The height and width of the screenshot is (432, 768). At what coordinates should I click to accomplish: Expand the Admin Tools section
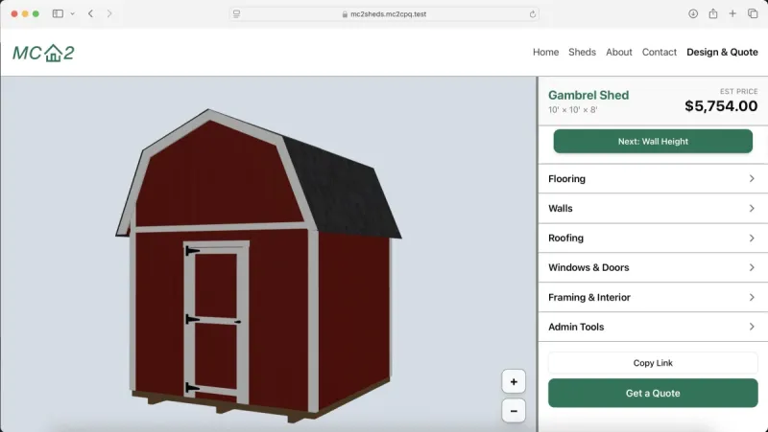653,327
